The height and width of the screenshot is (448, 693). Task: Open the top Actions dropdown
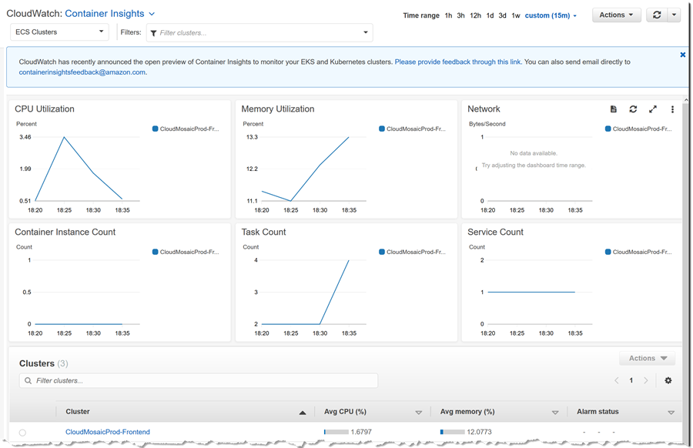pos(616,15)
